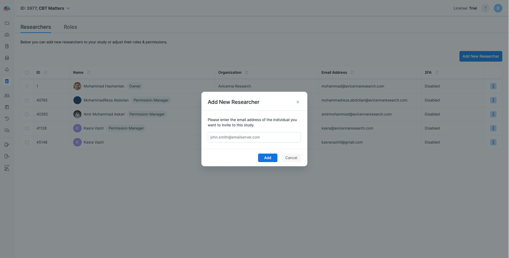This screenshot has height=258, width=509.
Task: Open the dashboard gauge icon in sidebar
Action: (7, 35)
